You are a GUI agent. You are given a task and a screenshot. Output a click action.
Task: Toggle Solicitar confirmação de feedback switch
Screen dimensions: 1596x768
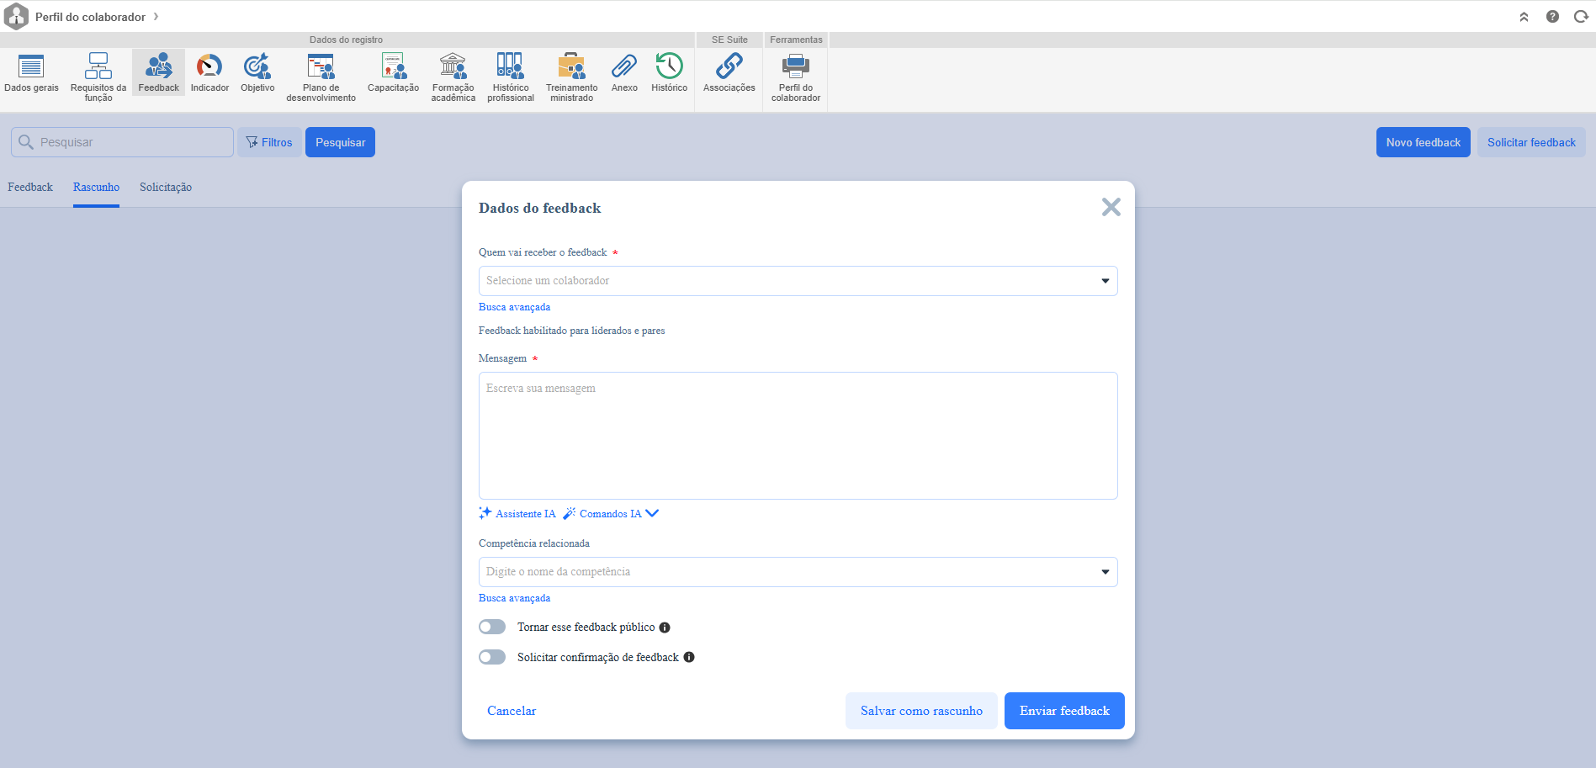coord(492,657)
